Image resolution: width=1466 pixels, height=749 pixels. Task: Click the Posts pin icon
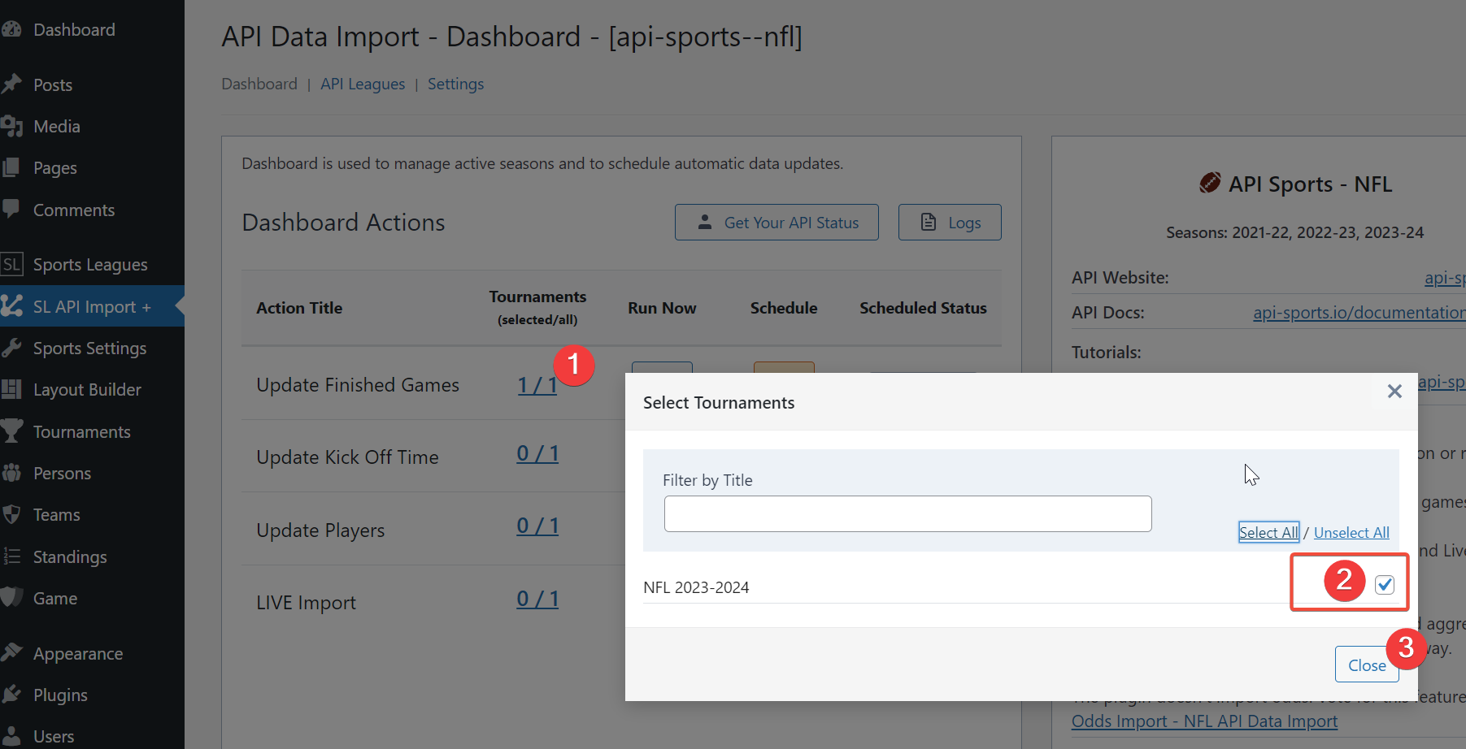coord(11,84)
